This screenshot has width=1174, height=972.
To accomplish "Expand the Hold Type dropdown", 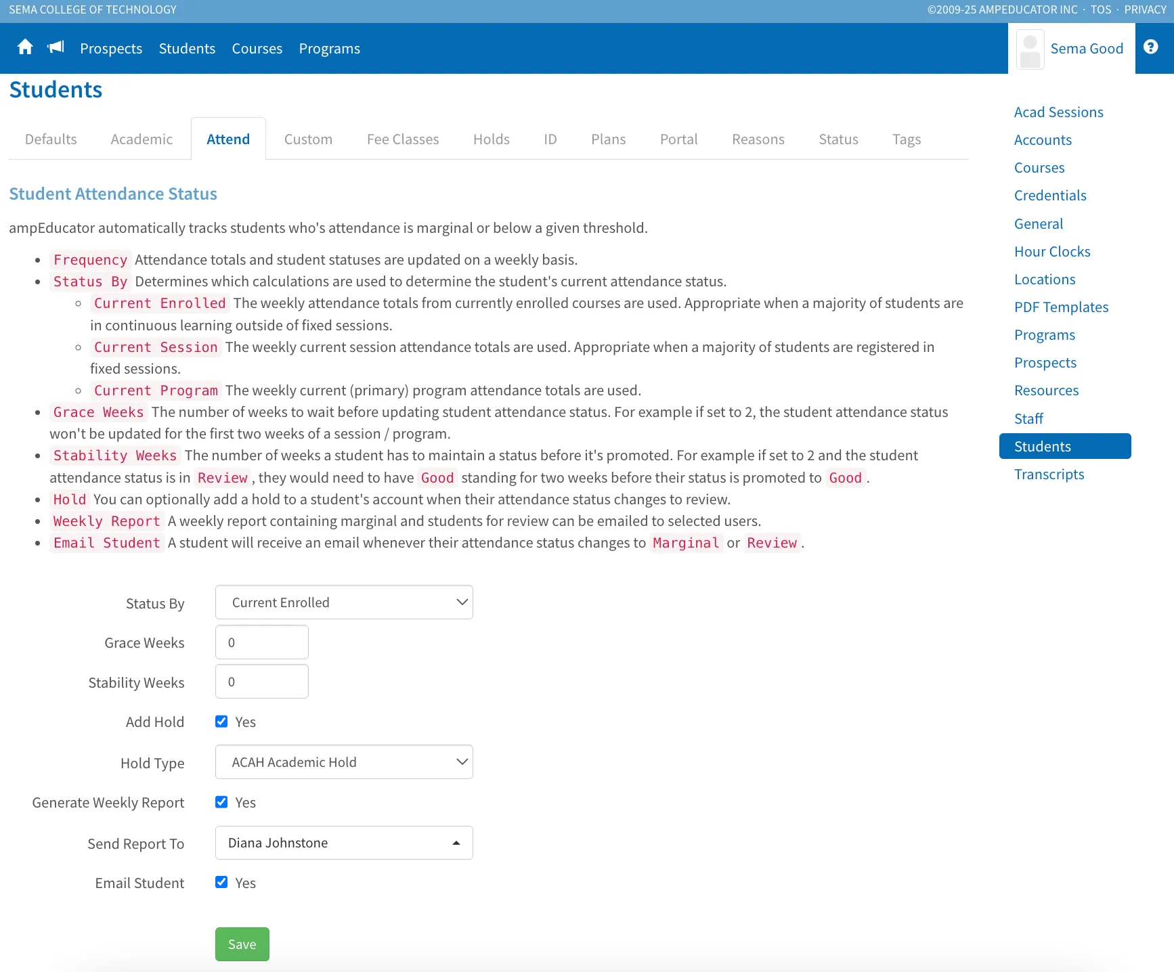I will click(344, 762).
